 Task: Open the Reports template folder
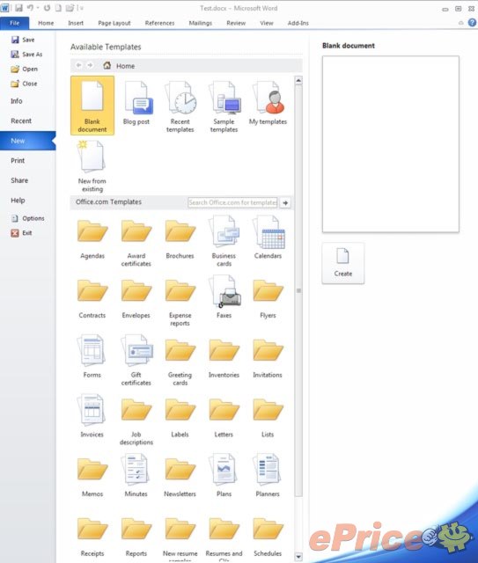tap(136, 536)
